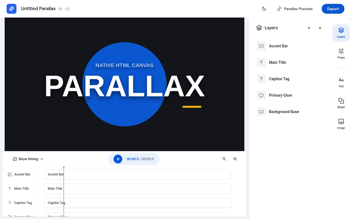Toggle dark mode moon icon
Screen dimensions: 351x219
(x=264, y=9)
